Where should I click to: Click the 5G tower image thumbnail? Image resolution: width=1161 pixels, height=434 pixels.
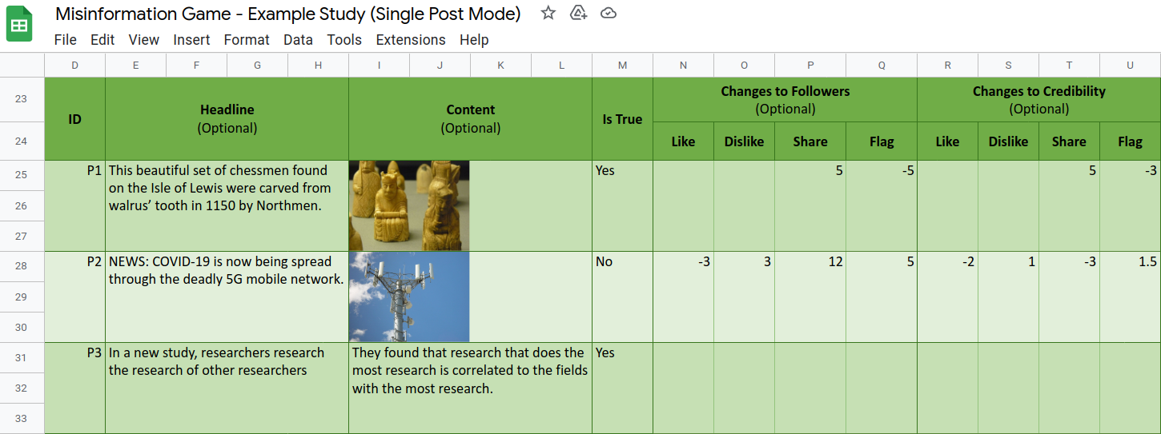[x=409, y=297]
